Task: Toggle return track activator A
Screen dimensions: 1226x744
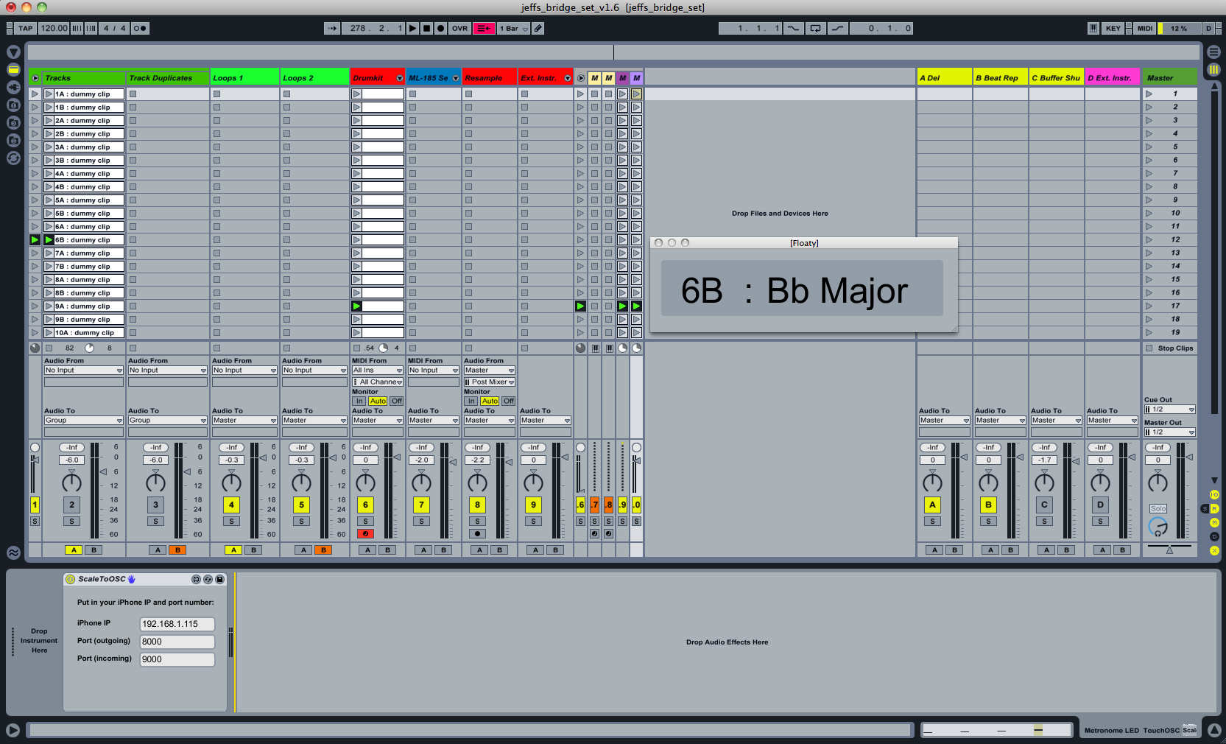Action: tap(932, 505)
